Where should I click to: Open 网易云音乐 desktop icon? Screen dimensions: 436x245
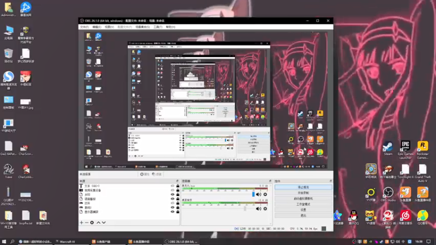(405, 217)
